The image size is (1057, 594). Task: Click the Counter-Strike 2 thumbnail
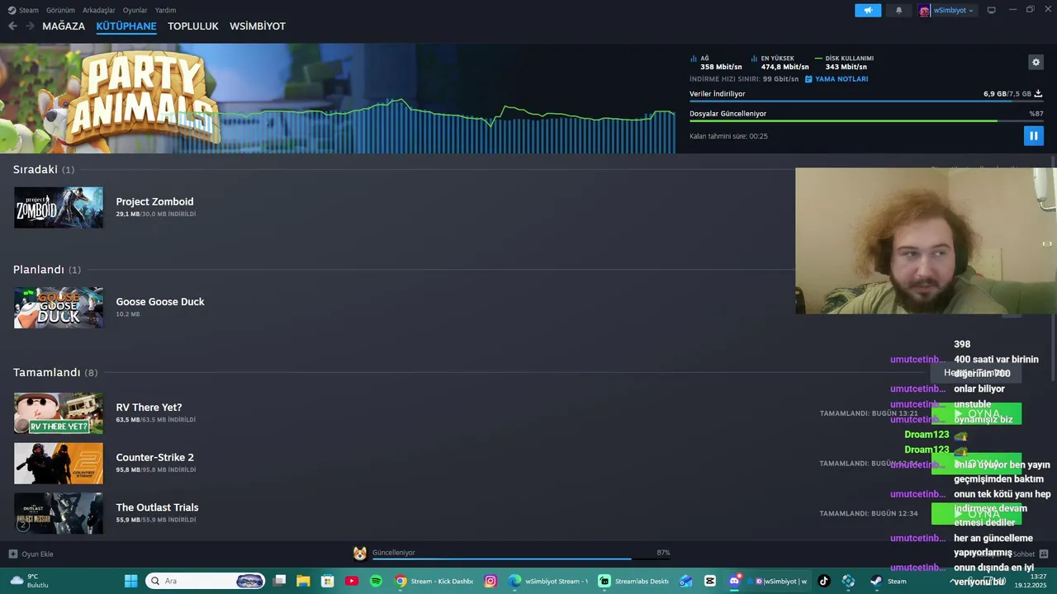pyautogui.click(x=59, y=464)
